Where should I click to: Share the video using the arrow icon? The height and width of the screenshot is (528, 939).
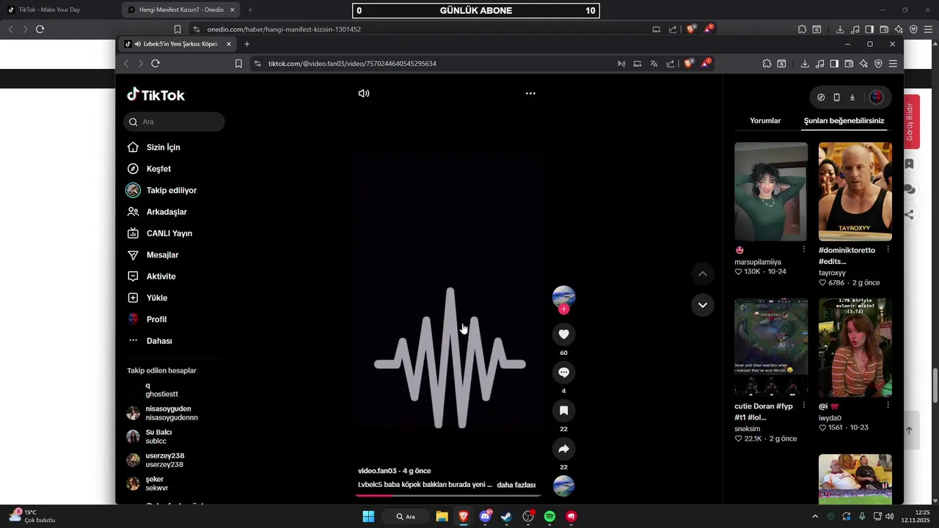pos(563,449)
